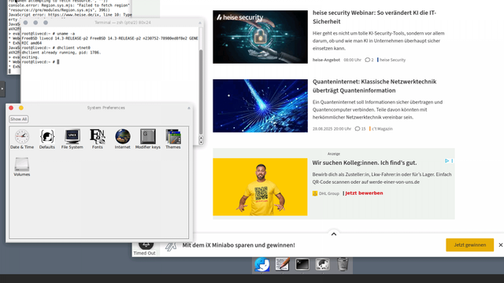The image size is (504, 283).
Task: Expand the side panel arrow at left edge
Action: pyautogui.click(x=2, y=89)
